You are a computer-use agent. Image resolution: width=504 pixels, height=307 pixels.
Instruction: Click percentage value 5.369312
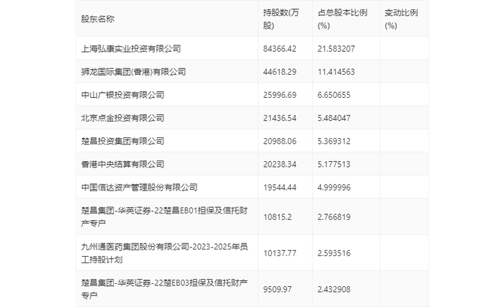click(334, 142)
